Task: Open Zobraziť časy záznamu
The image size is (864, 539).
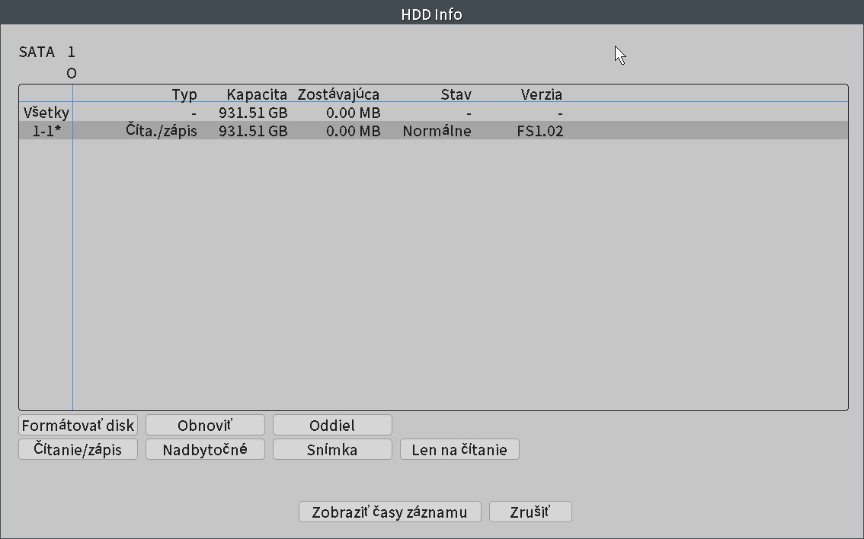Action: [x=389, y=512]
